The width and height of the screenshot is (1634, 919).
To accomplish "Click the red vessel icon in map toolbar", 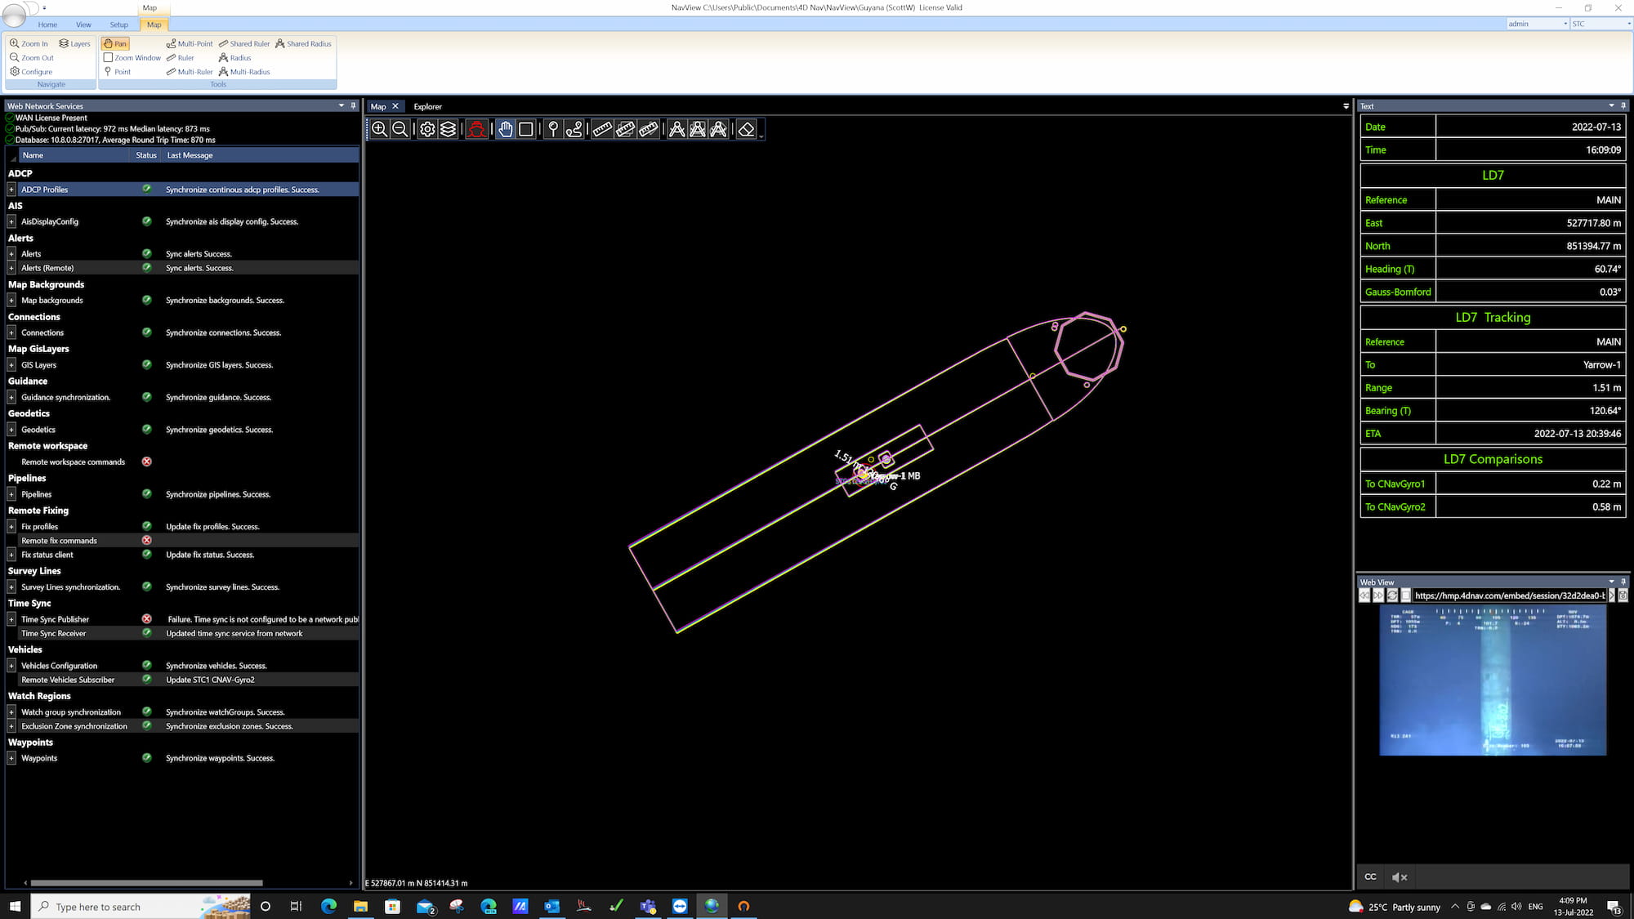I will click(x=476, y=129).
